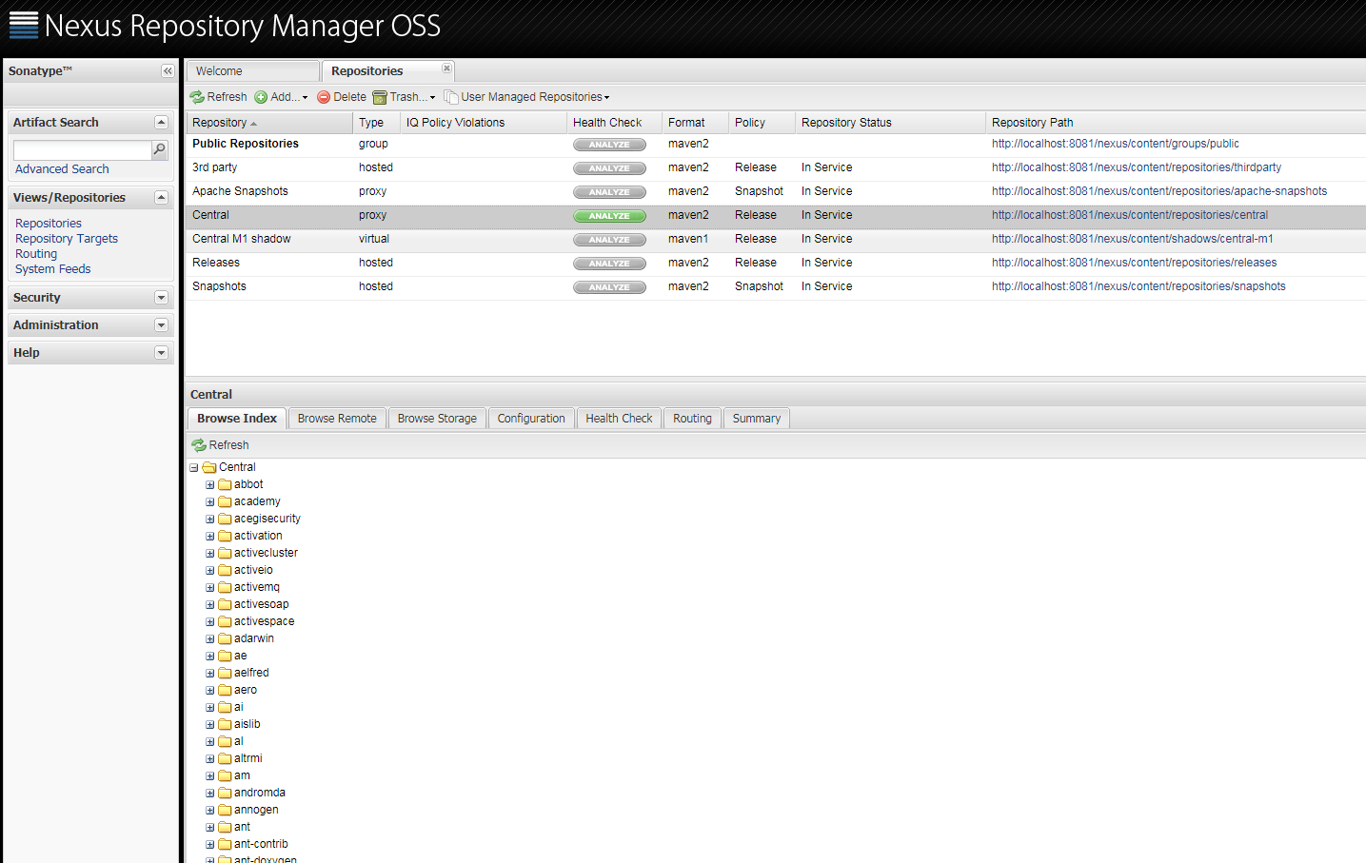Click ANALYZE for Snapshots repository

(x=609, y=287)
